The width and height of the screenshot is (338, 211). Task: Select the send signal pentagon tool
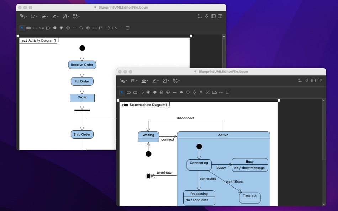48,28
